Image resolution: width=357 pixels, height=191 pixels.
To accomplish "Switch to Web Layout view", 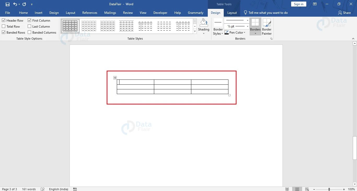I will click(306, 189).
